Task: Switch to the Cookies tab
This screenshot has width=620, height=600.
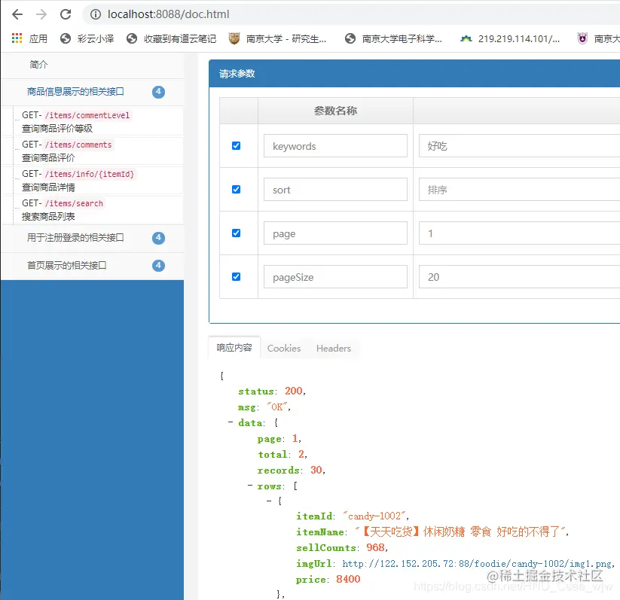Action: coord(284,349)
